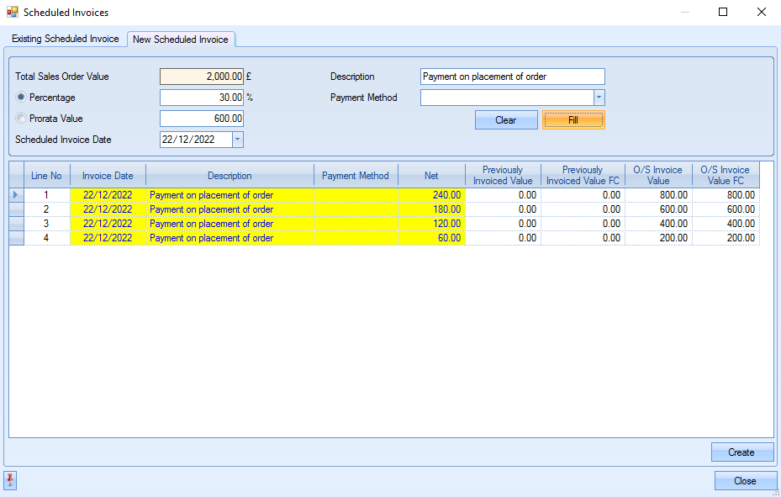Click the Scheduled Invoices window title icon
Image resolution: width=781 pixels, height=497 pixels.
pyautogui.click(x=13, y=13)
